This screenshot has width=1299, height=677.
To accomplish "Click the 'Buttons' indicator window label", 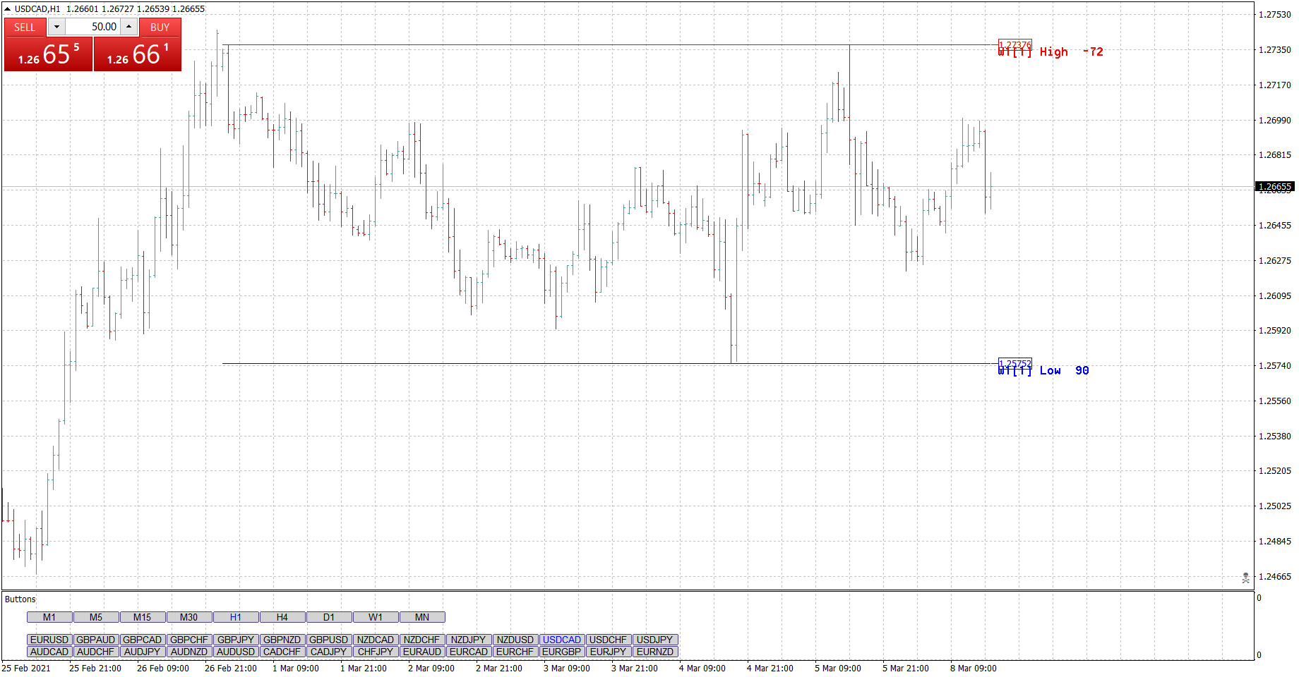I will pos(20,599).
